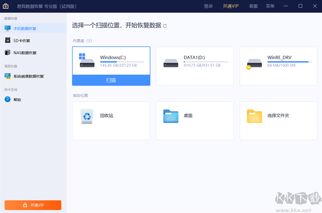Click the Windows(C:) drive label
Image resolution: width=322 pixels, height=213 pixels.
(113, 58)
